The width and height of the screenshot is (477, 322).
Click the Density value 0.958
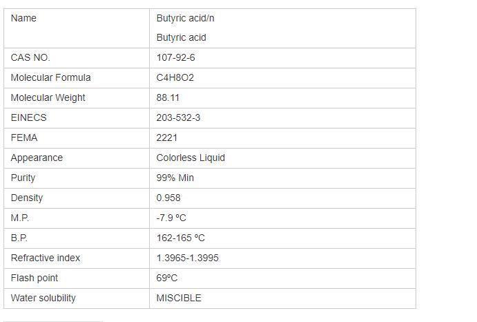(168, 198)
